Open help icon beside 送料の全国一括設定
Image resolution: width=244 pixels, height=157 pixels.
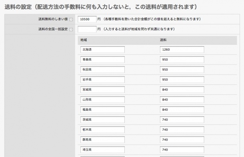click(71, 29)
